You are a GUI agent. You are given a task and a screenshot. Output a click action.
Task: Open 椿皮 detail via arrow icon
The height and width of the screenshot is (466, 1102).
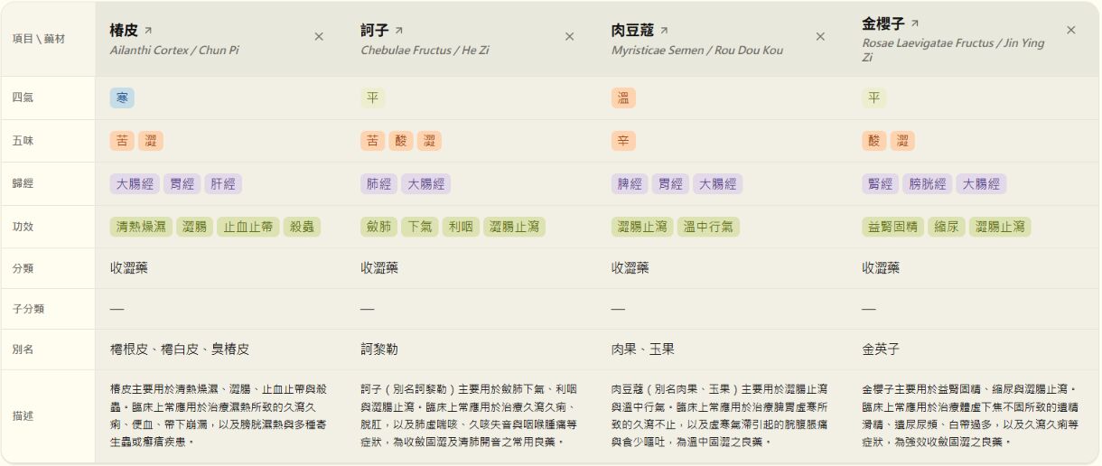148,31
